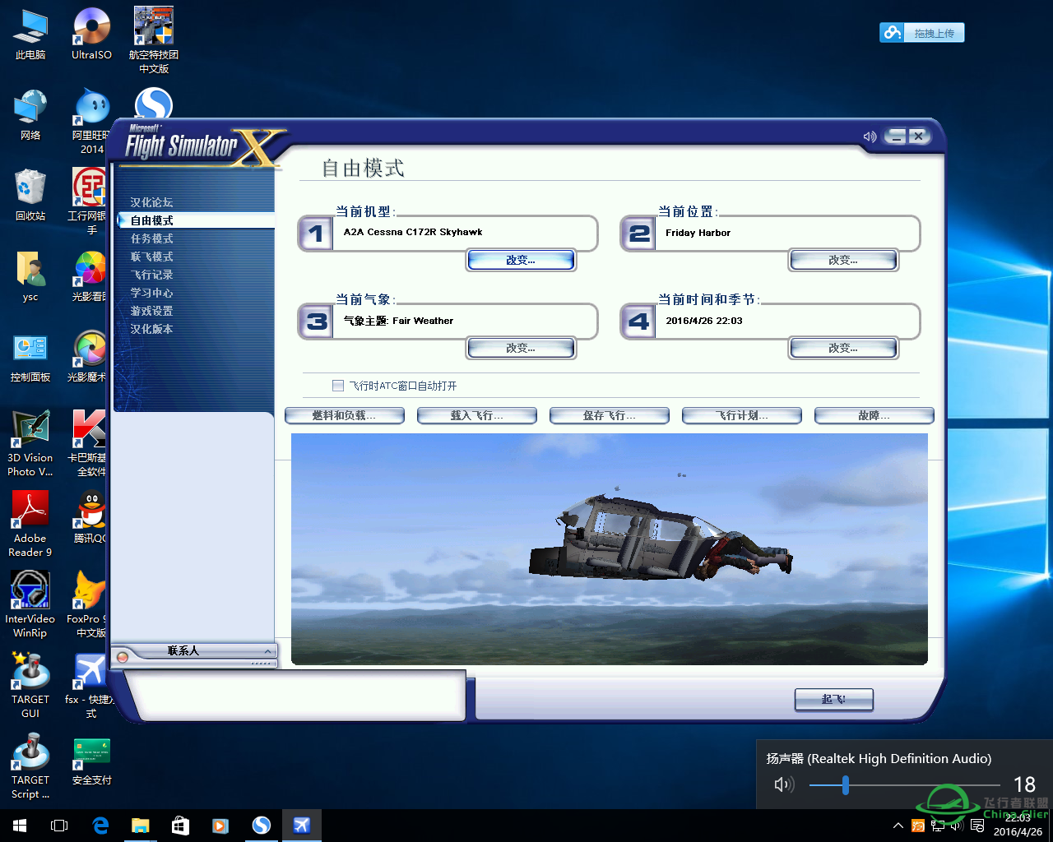Open 任务模式 in the sidebar
Screen dimensions: 1053x842
click(x=152, y=238)
